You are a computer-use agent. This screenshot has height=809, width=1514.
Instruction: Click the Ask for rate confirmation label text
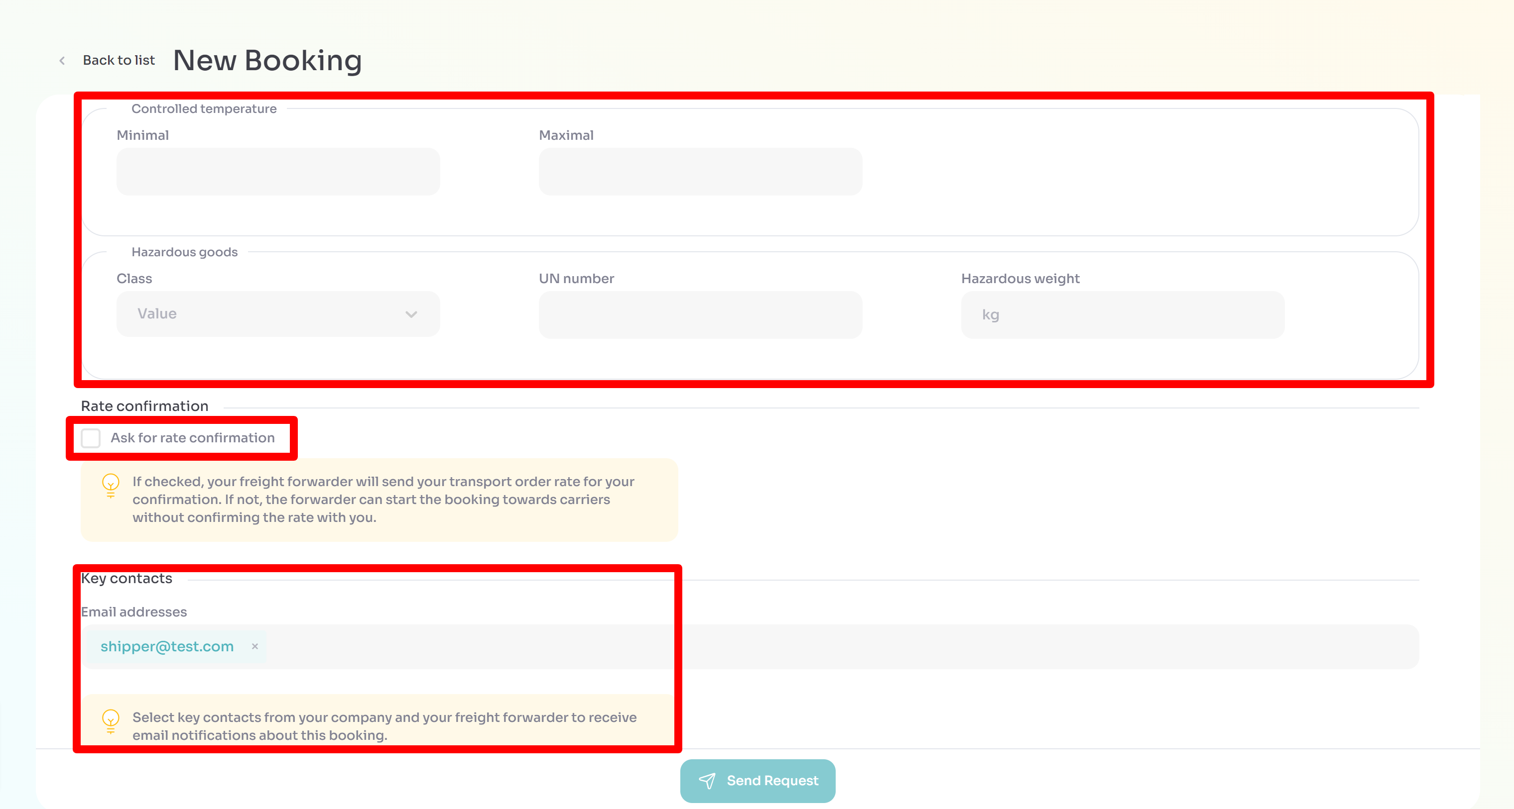[x=192, y=438]
